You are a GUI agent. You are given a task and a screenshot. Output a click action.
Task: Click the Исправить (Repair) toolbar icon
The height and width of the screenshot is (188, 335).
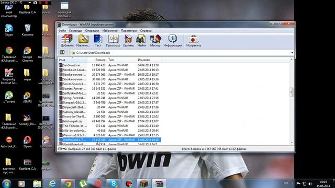pyautogui.click(x=193, y=41)
